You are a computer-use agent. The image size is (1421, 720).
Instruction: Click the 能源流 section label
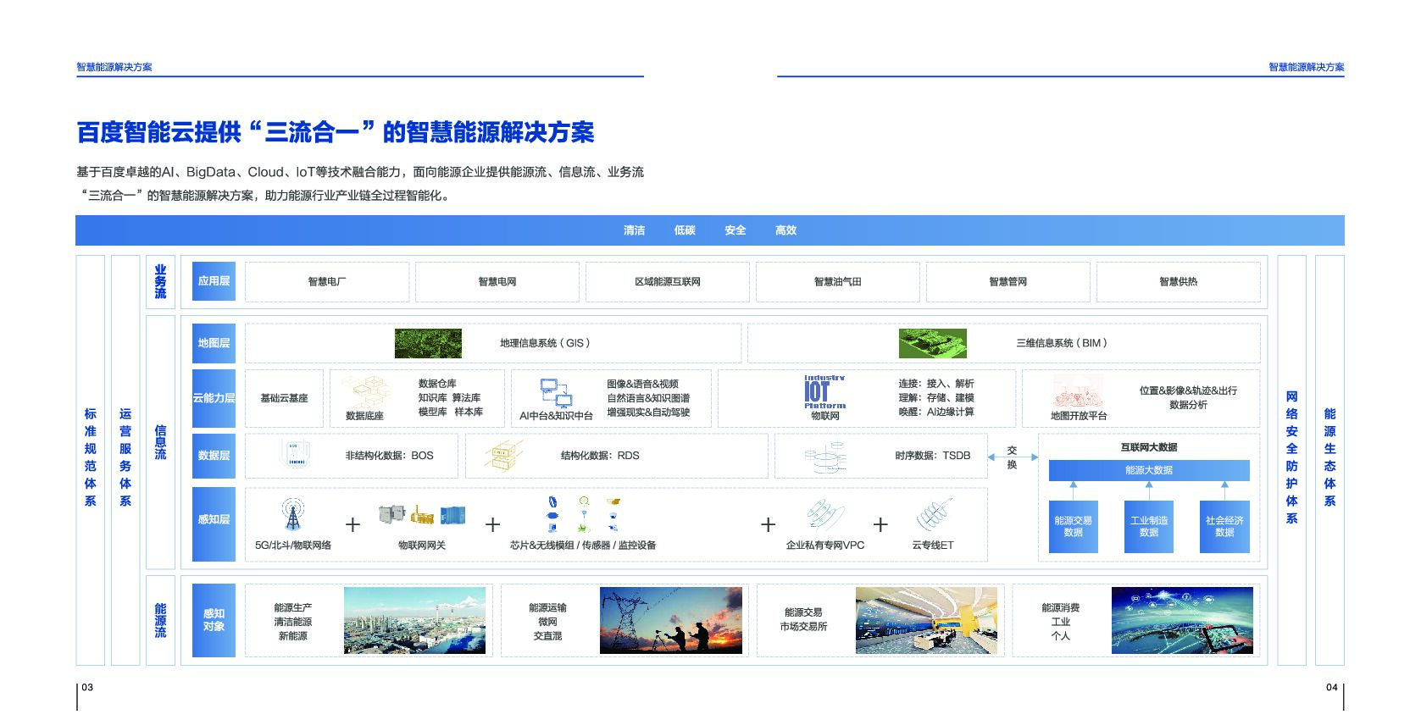(161, 620)
